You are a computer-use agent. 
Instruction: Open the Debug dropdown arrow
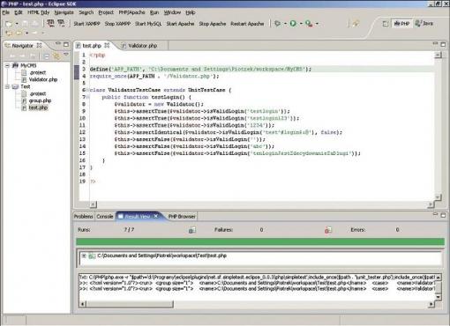point(285,24)
